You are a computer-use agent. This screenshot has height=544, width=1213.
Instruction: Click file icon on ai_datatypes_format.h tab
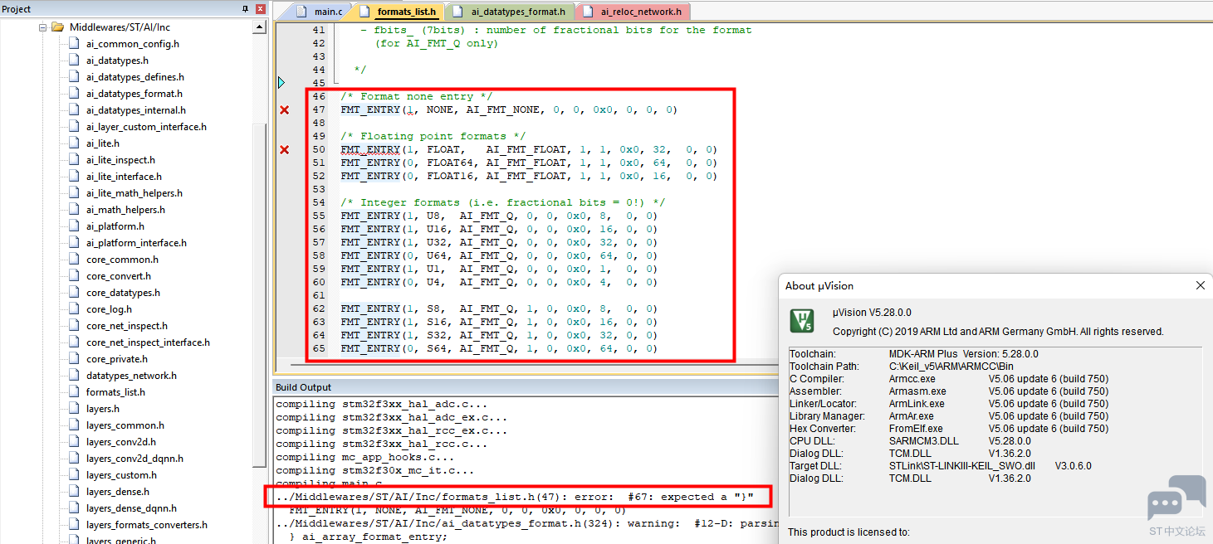pos(458,12)
